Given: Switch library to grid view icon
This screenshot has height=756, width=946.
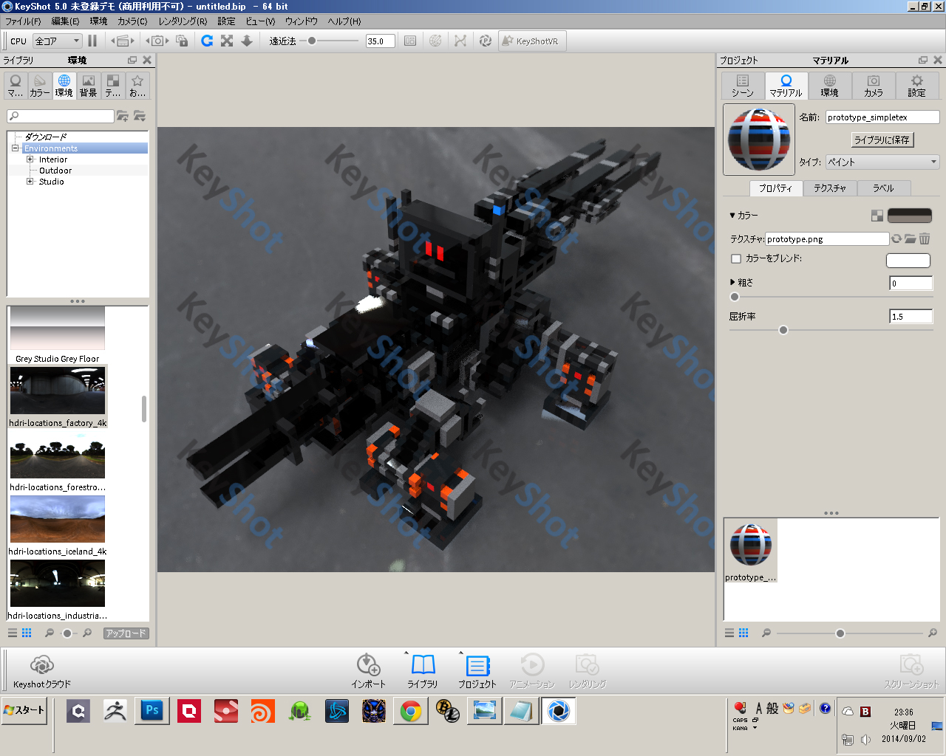Looking at the screenshot, I should click(x=27, y=633).
